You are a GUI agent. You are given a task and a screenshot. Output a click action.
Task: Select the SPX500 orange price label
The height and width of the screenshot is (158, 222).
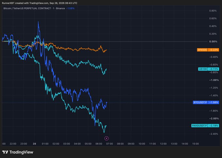click(202, 50)
